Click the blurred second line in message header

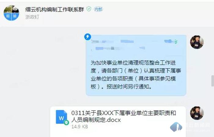pyautogui.click(x=118, y=48)
